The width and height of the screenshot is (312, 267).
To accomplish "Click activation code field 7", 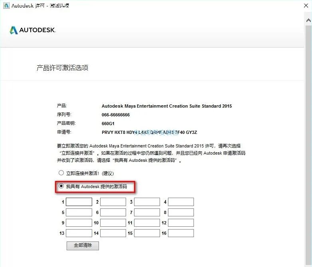I will (147, 212).
